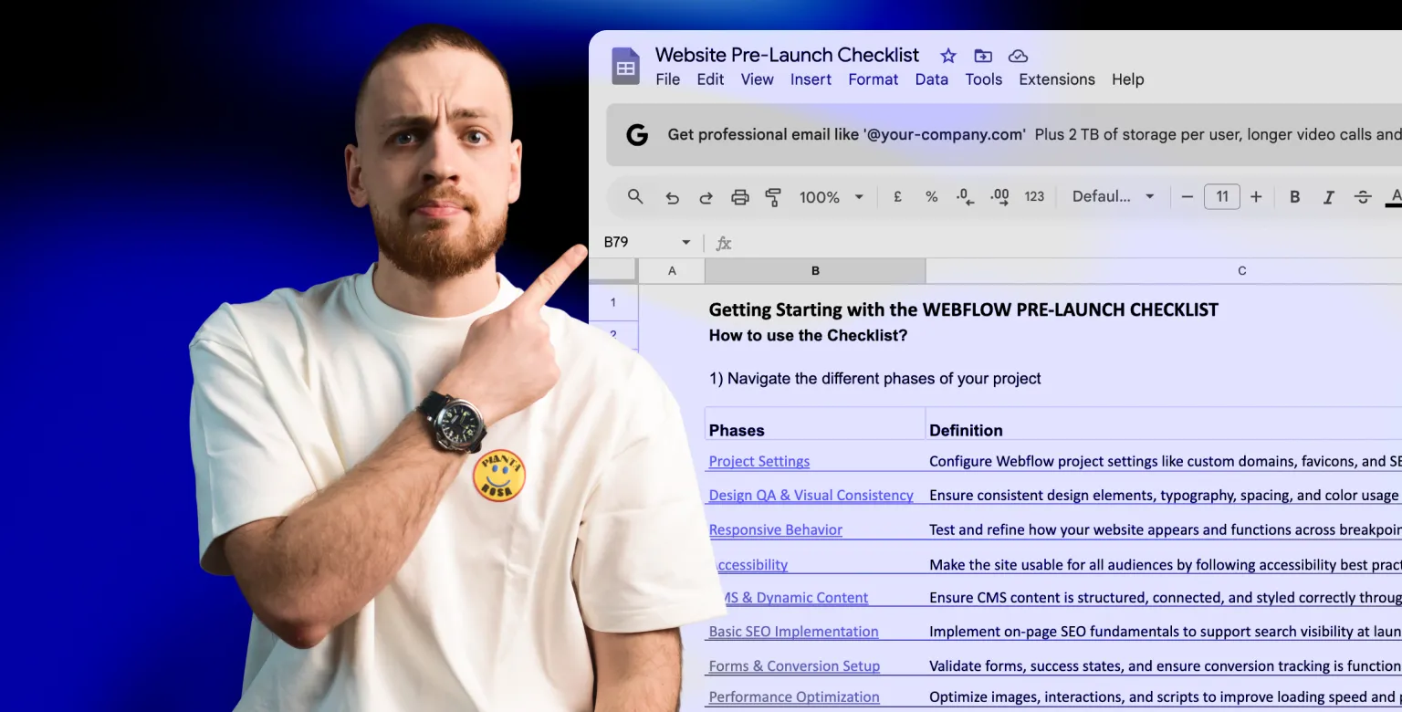Select the paint format roller tool

pyautogui.click(x=773, y=197)
